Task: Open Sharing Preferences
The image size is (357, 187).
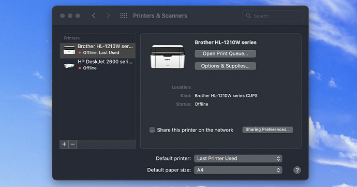Action: [x=267, y=130]
